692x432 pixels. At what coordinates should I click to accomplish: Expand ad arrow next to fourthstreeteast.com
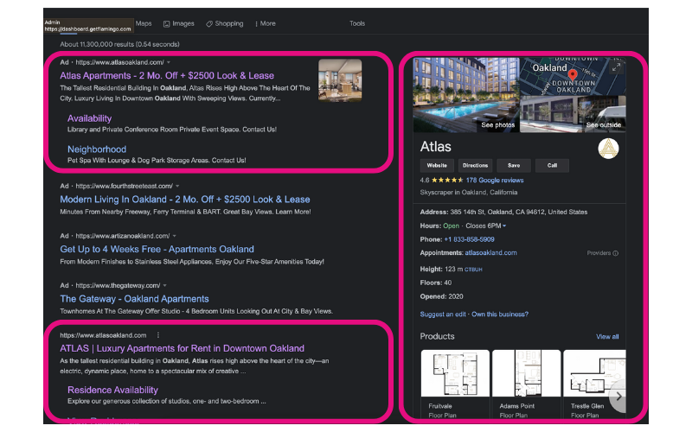click(177, 186)
